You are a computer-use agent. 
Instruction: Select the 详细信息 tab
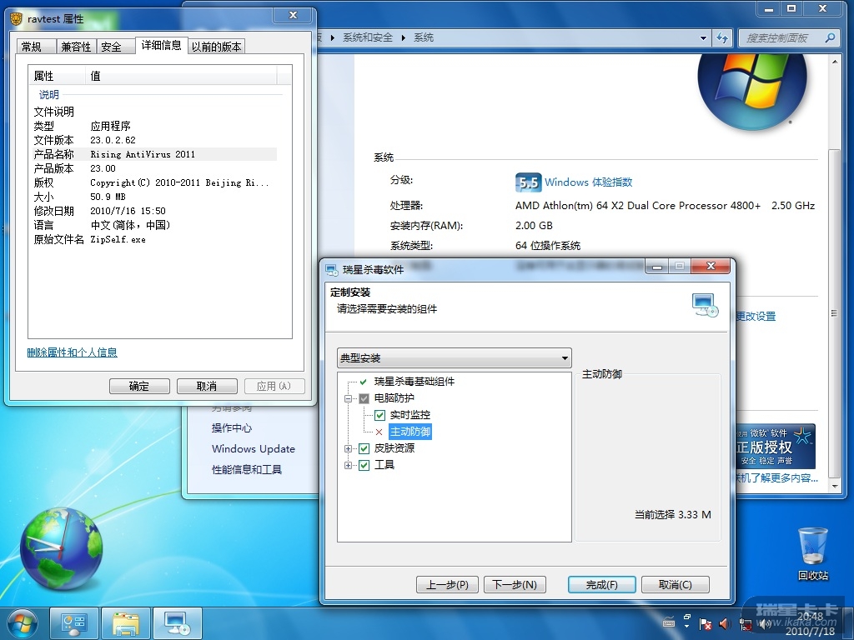coord(161,45)
